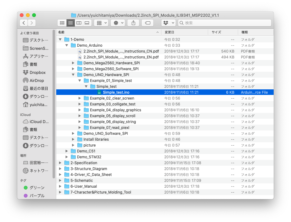Viewport: 291px width, 222px height.
Task: Sort by the サイズ column header
Action: (x=223, y=32)
